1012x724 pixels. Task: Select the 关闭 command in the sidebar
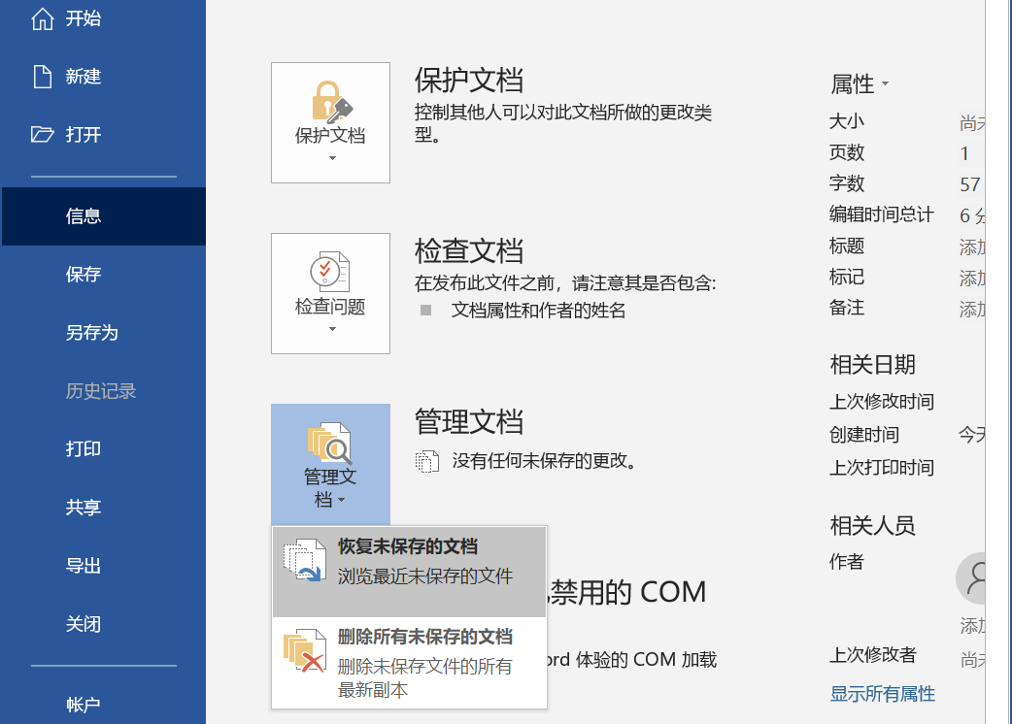pos(84,623)
